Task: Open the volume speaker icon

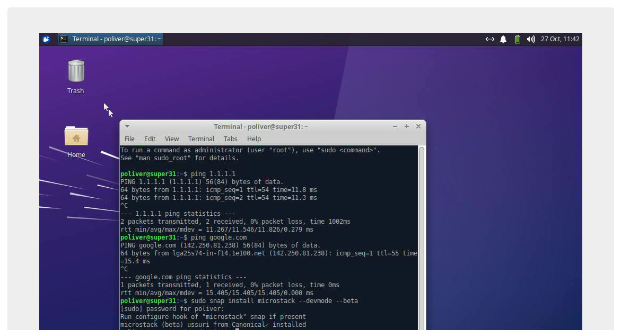Action: (531, 39)
